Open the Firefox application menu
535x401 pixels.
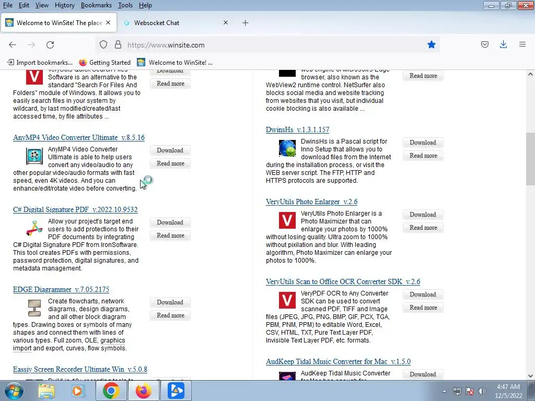click(522, 45)
